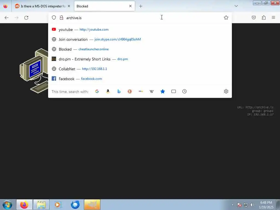Close the Reddit MS-DOS tab

point(69,6)
